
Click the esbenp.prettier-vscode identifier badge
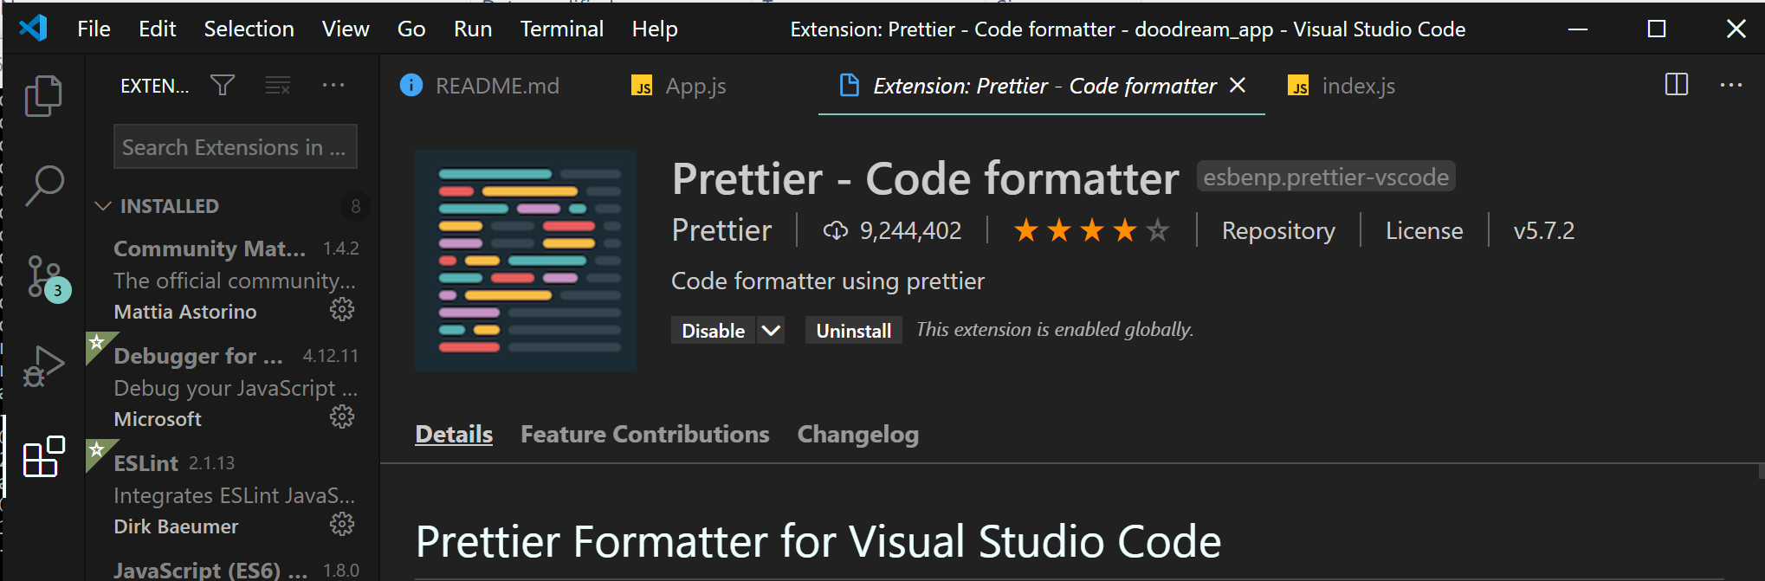click(1326, 177)
